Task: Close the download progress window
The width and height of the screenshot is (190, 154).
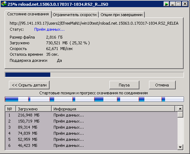Action: pyautogui.click(x=185, y=4)
